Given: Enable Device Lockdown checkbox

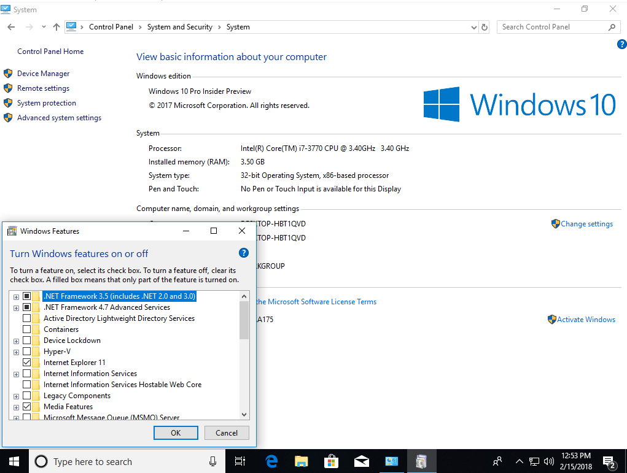Looking at the screenshot, I should tap(27, 340).
